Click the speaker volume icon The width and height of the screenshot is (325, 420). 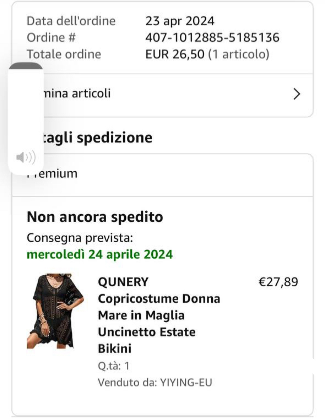[26, 157]
